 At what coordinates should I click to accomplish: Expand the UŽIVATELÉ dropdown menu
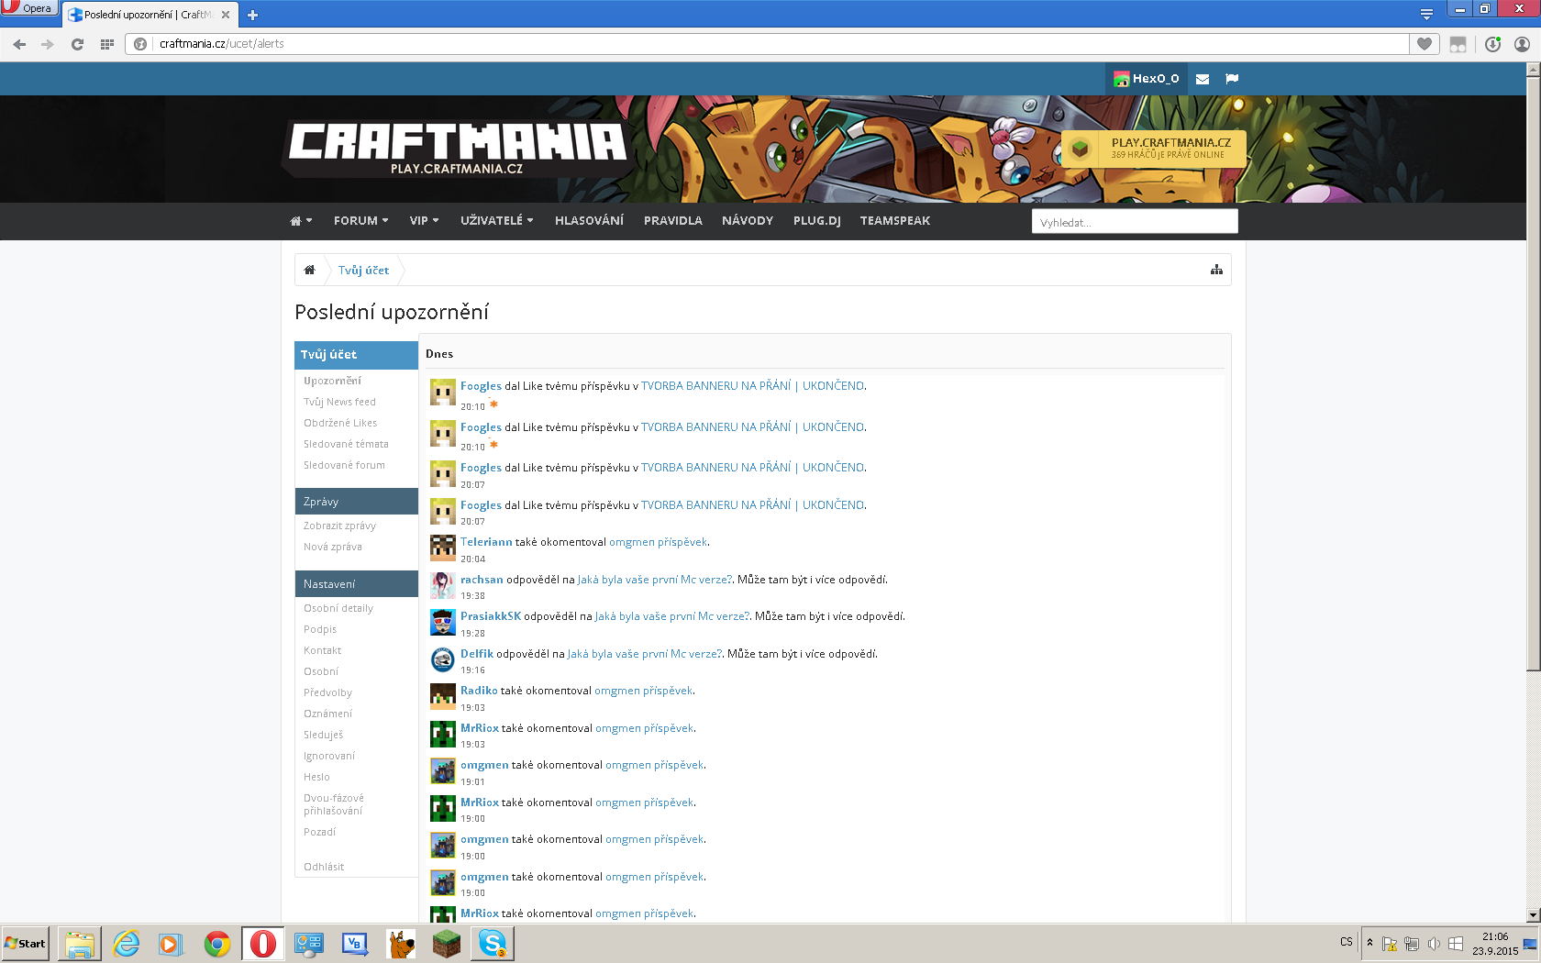point(496,221)
